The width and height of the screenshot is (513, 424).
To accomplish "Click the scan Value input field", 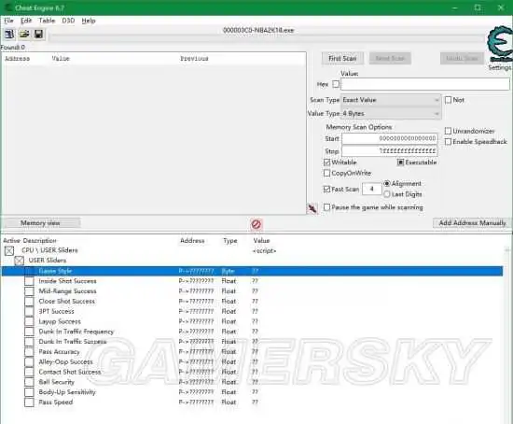I will (425, 84).
